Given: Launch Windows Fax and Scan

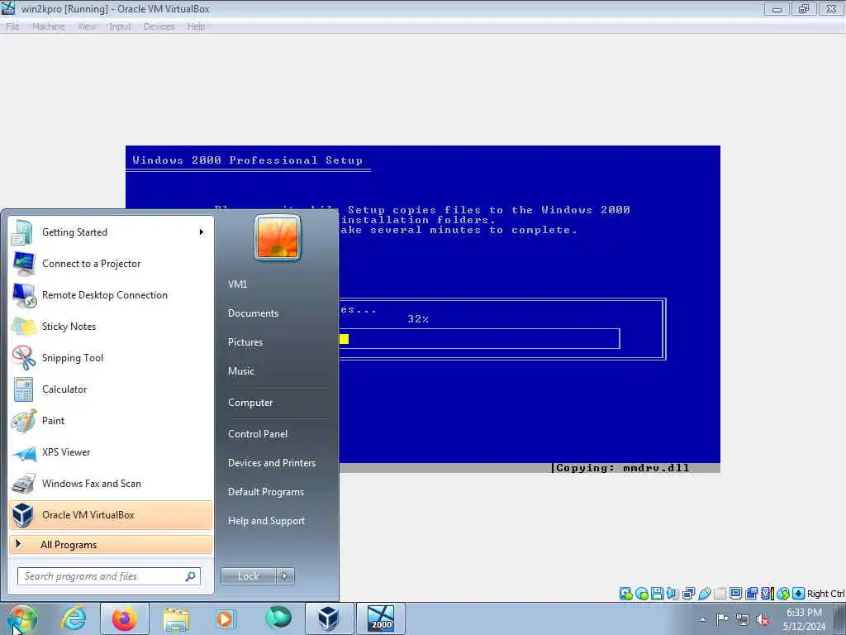Looking at the screenshot, I should click(111, 483).
